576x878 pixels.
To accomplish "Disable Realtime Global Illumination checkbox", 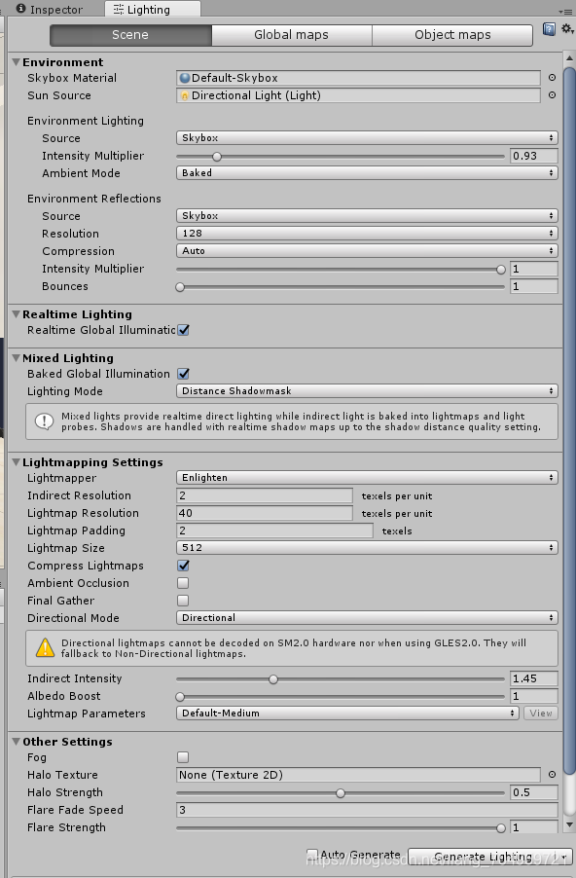I will pyautogui.click(x=183, y=330).
